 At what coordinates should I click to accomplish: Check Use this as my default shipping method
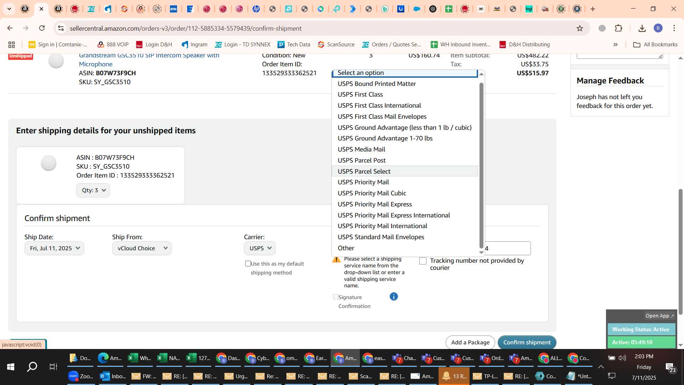[248, 263]
